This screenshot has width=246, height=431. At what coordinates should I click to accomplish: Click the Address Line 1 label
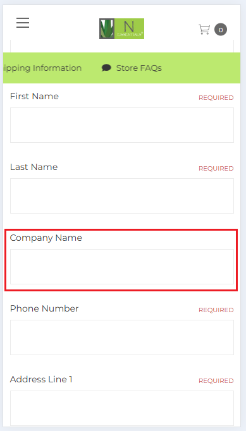point(41,379)
